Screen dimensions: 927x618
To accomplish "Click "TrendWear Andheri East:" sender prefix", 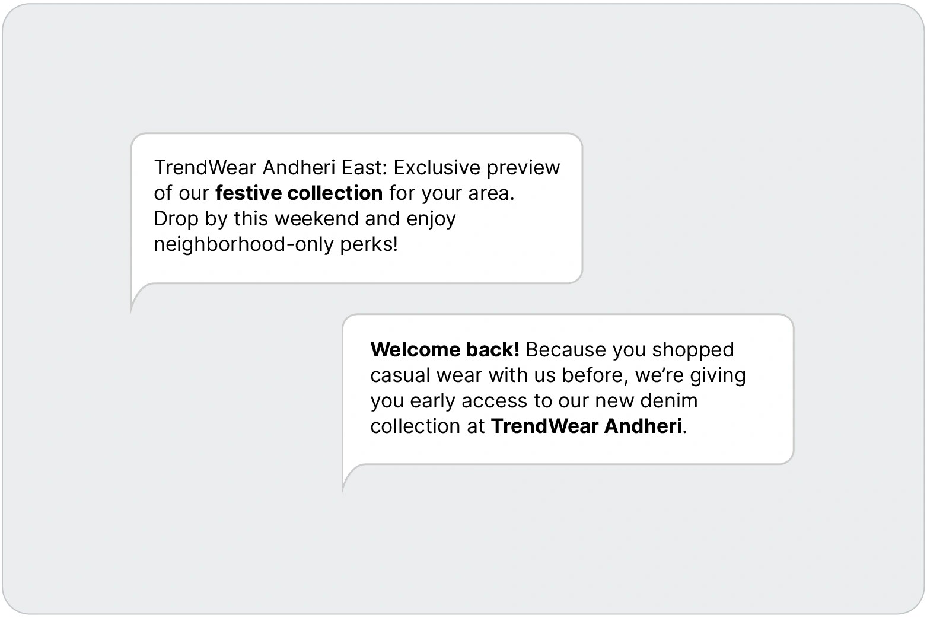I will click(270, 168).
